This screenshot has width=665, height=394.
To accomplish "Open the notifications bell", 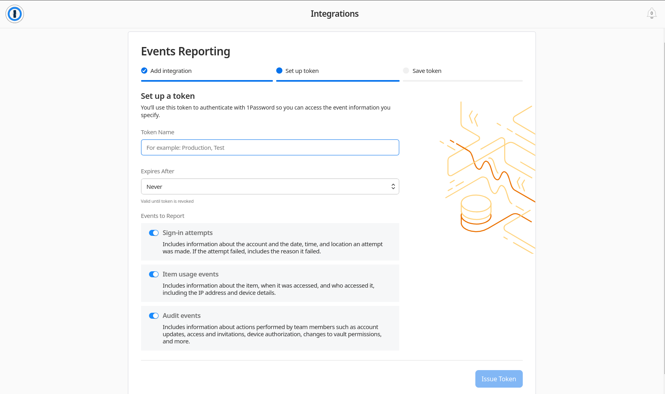I will 651,14.
